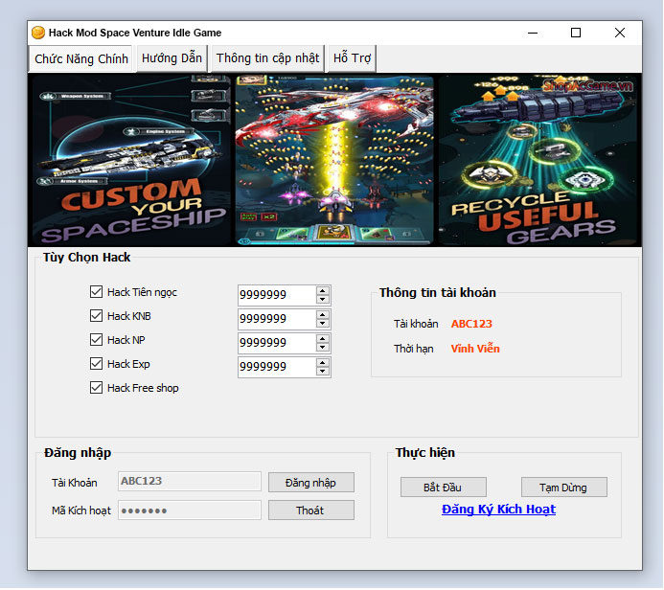The height and width of the screenshot is (590, 664).
Task: Click the Hack NP number field
Action: 277,343
